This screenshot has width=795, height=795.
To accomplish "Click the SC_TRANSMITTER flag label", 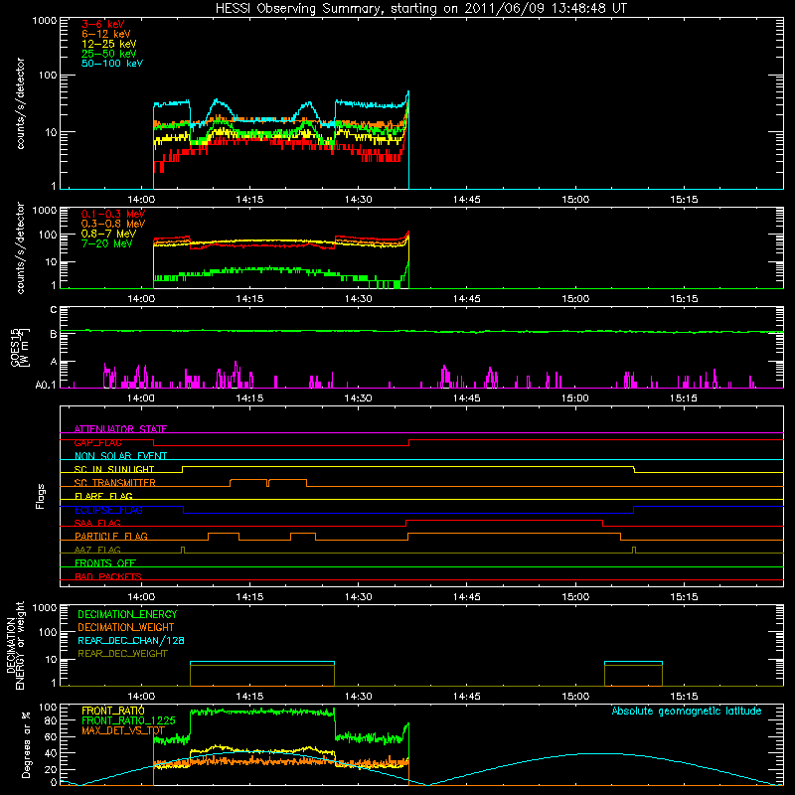I will pyautogui.click(x=115, y=482).
